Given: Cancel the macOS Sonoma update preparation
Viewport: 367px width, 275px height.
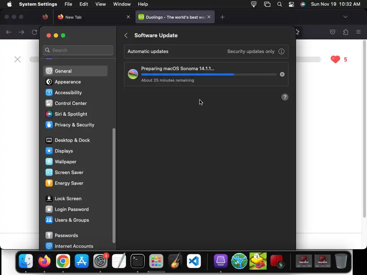Looking at the screenshot, I should [x=282, y=74].
